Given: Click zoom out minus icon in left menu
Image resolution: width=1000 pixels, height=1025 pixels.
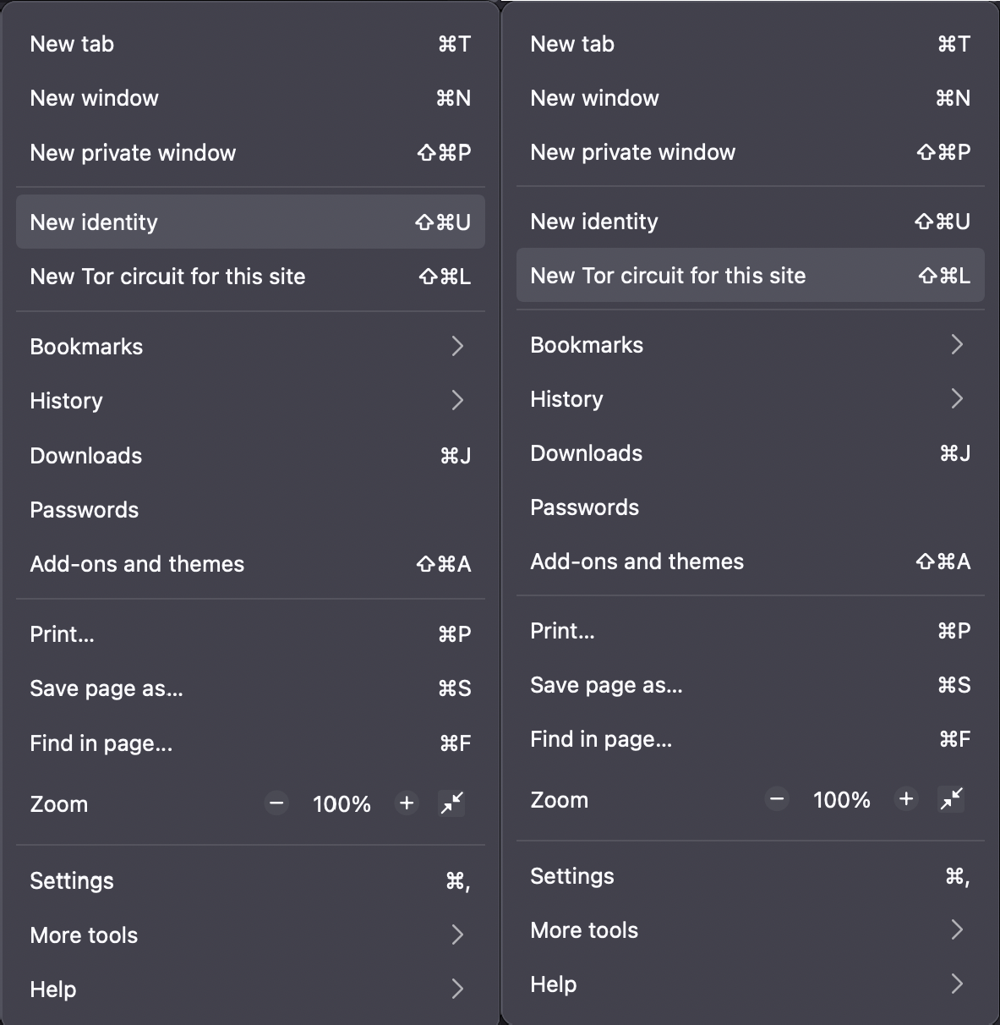Looking at the screenshot, I should [276, 803].
